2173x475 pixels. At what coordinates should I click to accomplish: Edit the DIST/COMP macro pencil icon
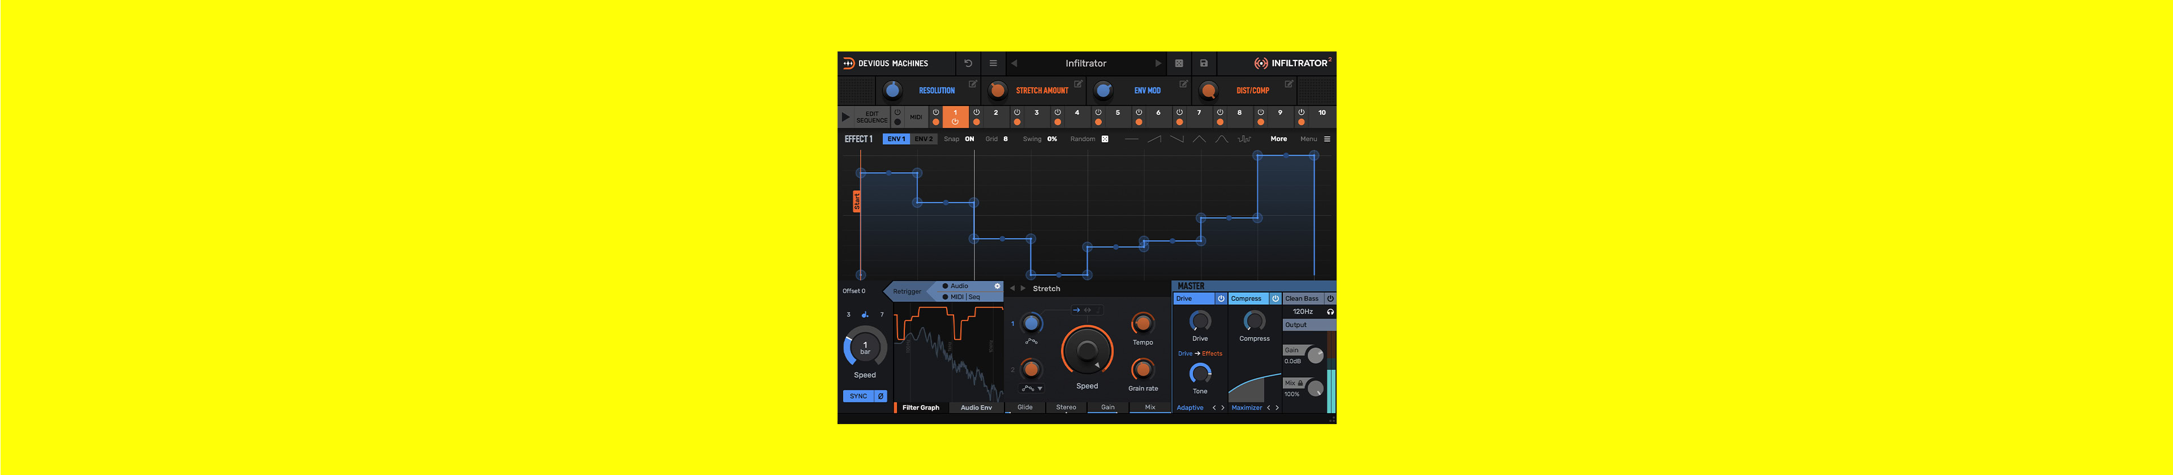click(1289, 84)
